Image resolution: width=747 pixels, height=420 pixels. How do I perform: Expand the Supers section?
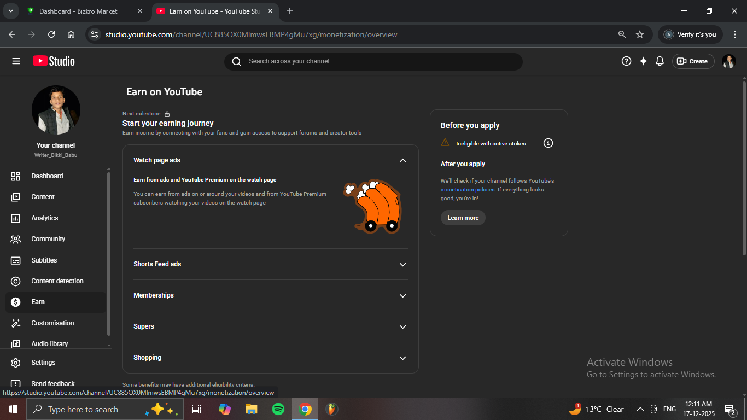coord(402,326)
